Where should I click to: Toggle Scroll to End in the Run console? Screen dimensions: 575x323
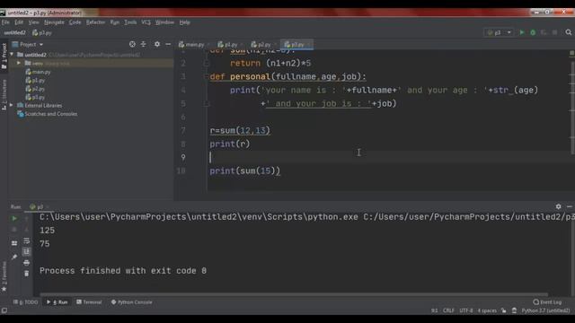[x=26, y=251]
